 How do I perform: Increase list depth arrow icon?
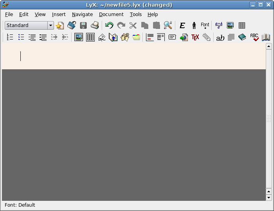pyautogui.click(x=54, y=37)
